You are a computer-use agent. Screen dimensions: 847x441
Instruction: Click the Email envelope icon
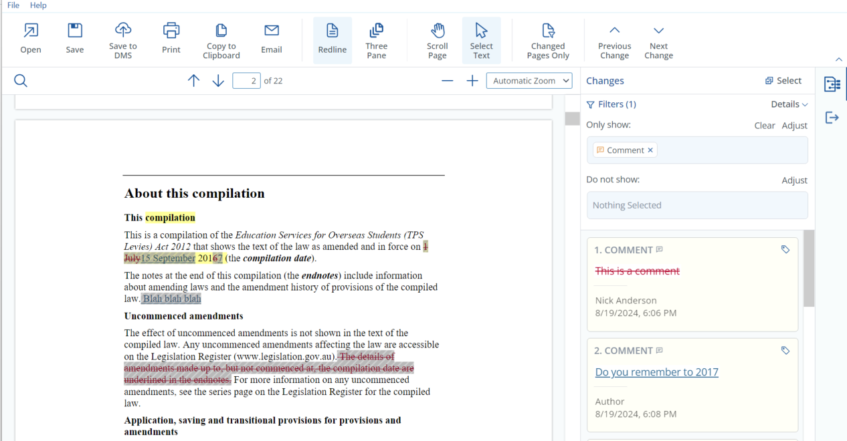272,30
